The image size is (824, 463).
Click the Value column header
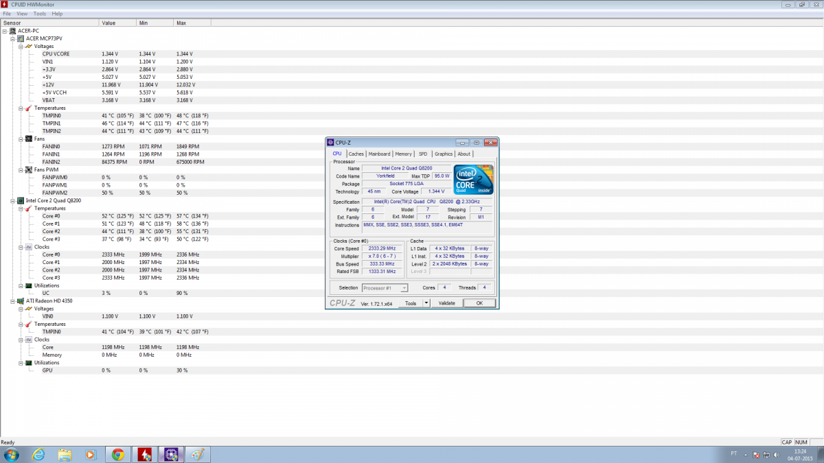point(117,23)
